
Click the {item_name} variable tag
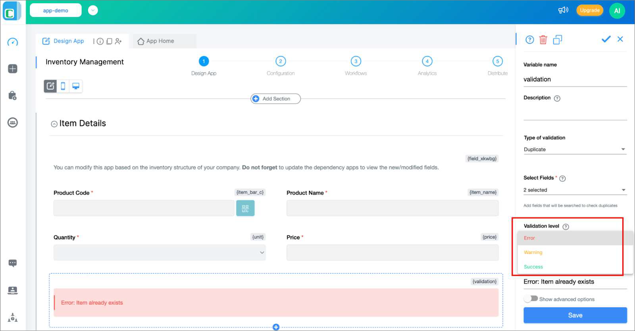click(x=483, y=192)
